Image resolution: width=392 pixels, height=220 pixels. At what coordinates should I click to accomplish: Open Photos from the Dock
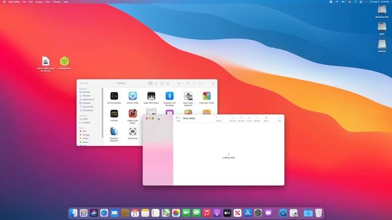[x=176, y=213]
